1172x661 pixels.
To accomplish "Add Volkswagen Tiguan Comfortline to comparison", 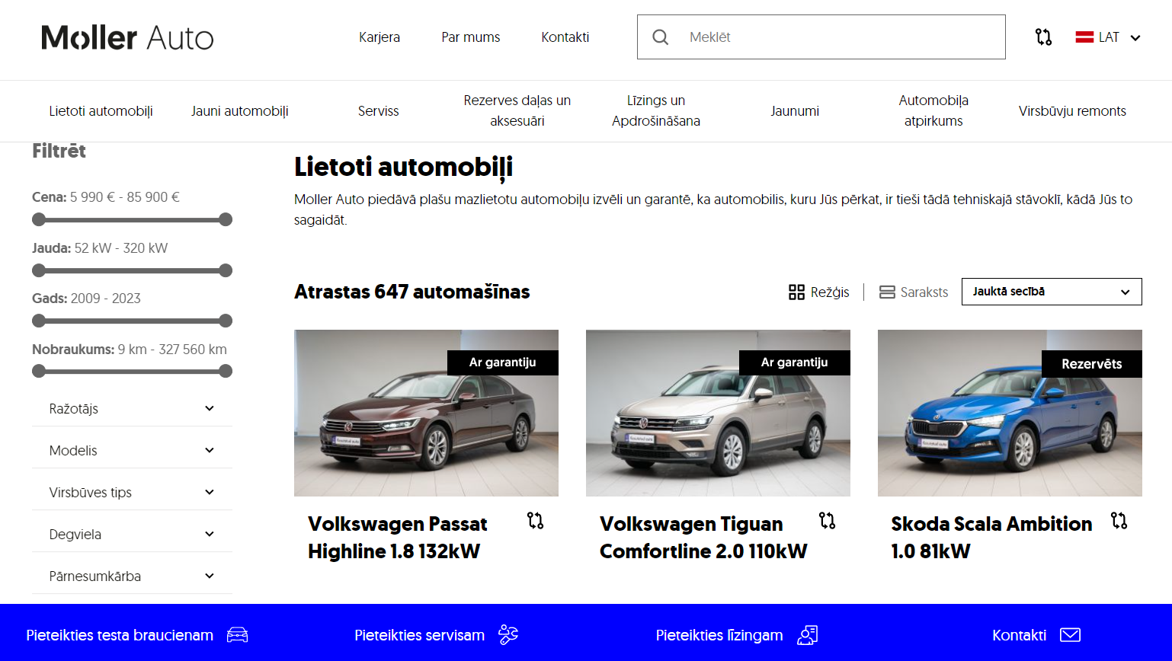I will [x=827, y=521].
